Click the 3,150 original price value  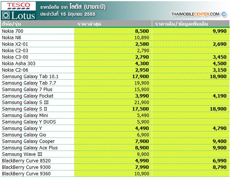(220, 70)
